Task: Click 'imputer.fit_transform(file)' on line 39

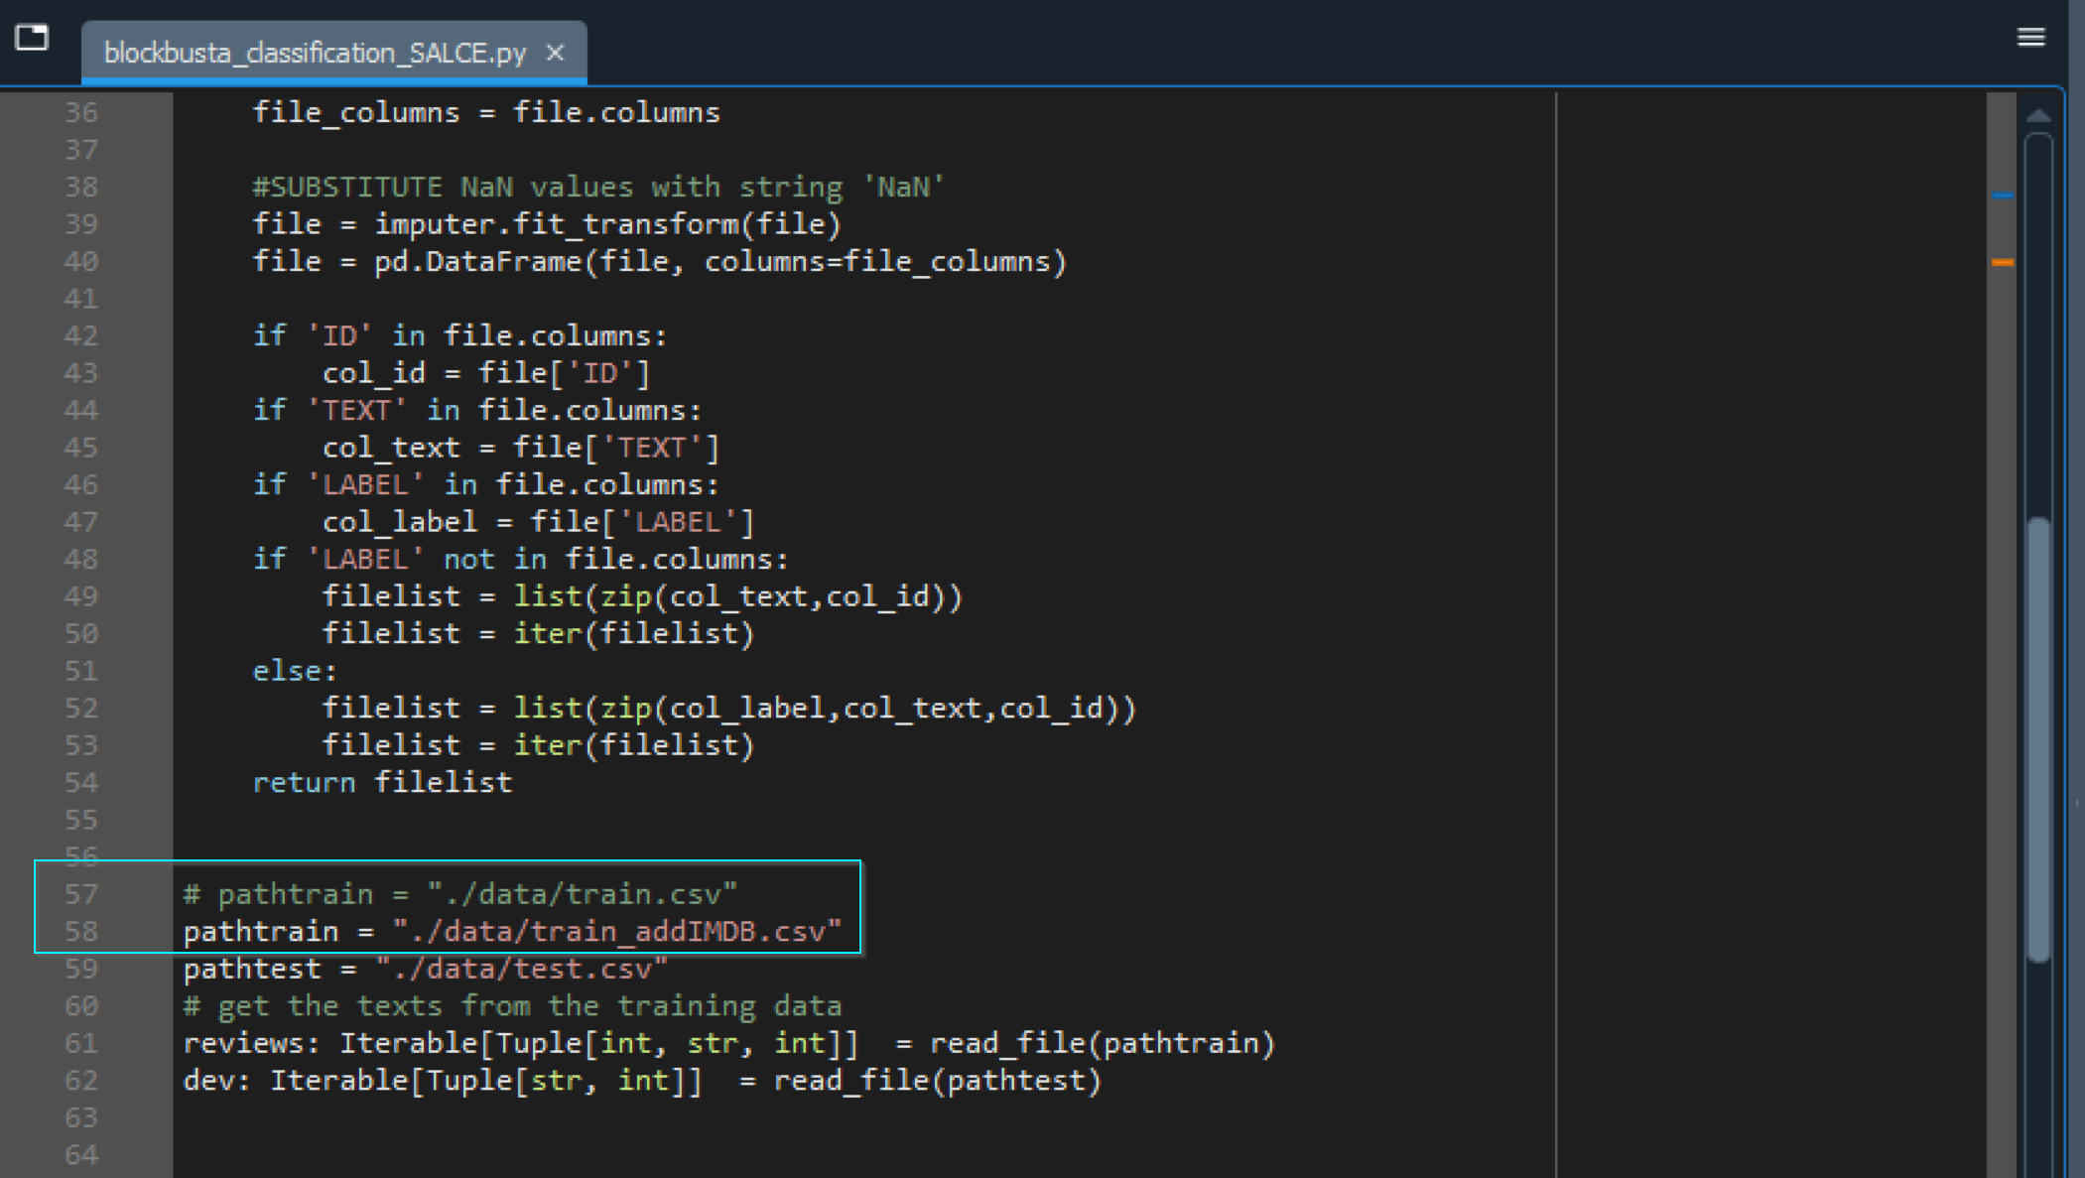Action: pyautogui.click(x=607, y=224)
